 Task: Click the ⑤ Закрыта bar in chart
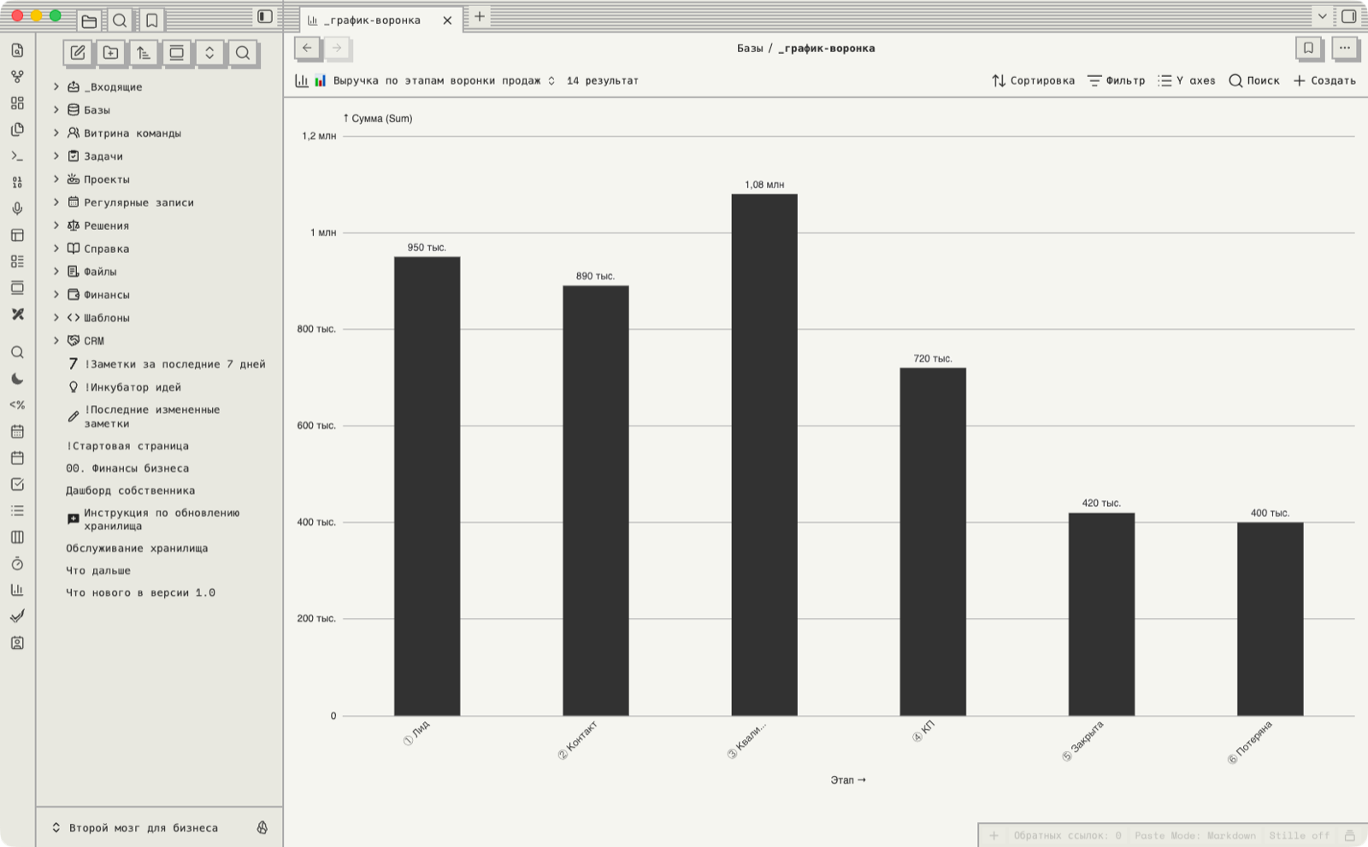tap(1101, 615)
